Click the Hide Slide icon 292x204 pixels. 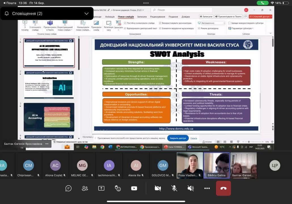pos(96,26)
